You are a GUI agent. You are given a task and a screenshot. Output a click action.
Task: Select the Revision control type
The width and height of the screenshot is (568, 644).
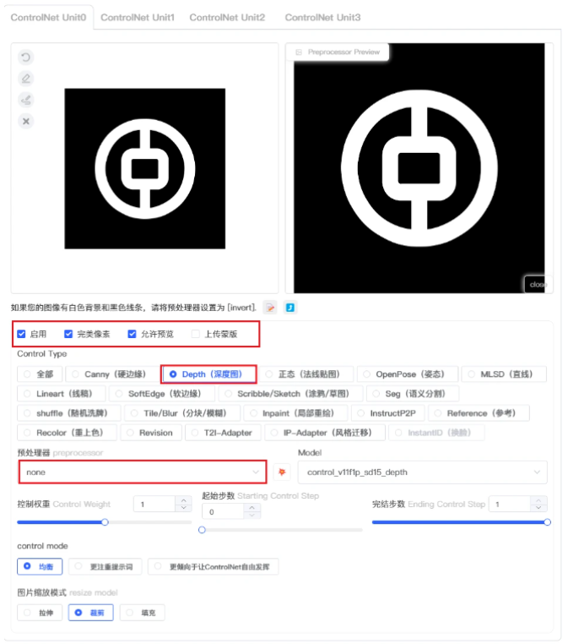tap(151, 433)
